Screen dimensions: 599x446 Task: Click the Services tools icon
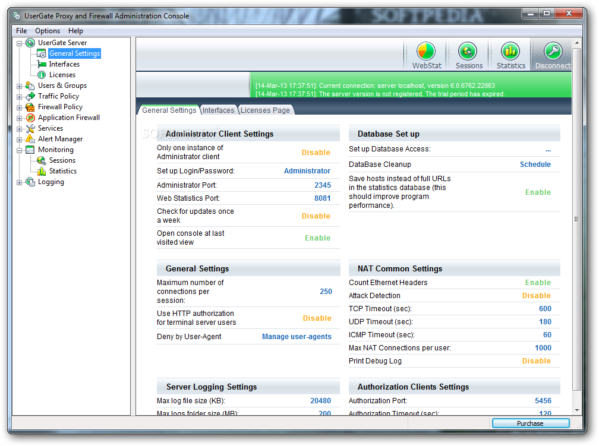point(30,128)
